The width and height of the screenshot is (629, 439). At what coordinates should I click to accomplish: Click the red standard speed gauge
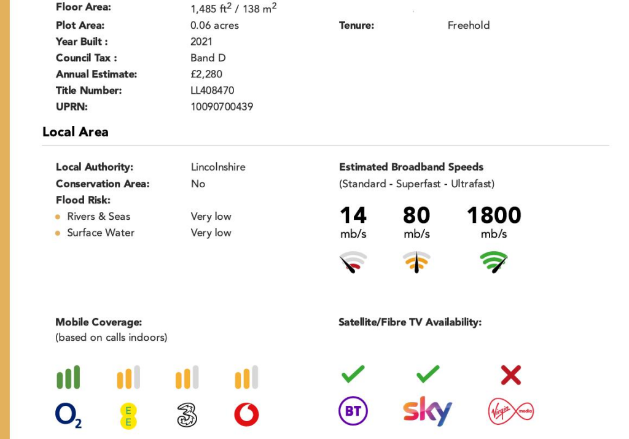point(353,262)
